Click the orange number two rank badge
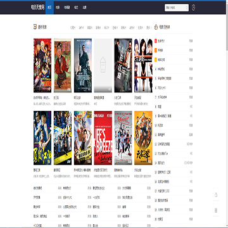The height and width of the screenshot is (228, 228). (x=156, y=50)
